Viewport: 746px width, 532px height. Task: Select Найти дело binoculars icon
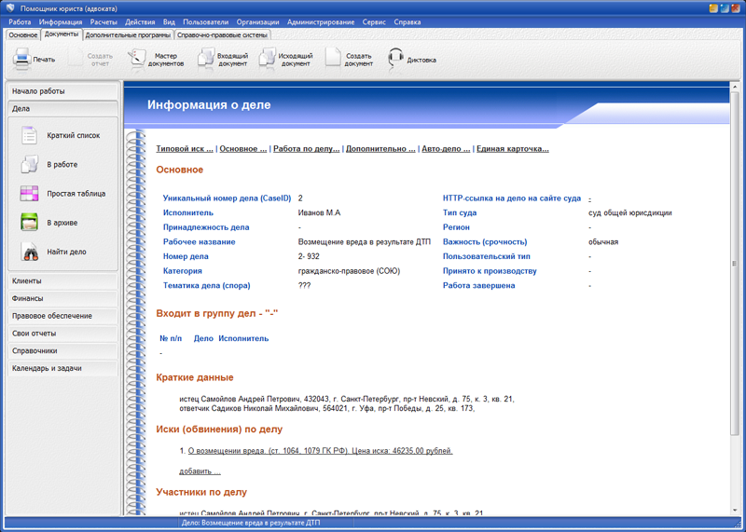(30, 252)
